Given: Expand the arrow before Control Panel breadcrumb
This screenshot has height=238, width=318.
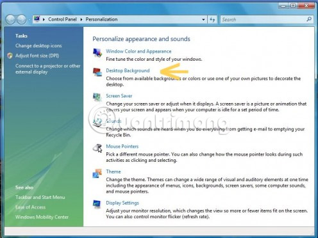Looking at the screenshot, I should [x=44, y=20].
